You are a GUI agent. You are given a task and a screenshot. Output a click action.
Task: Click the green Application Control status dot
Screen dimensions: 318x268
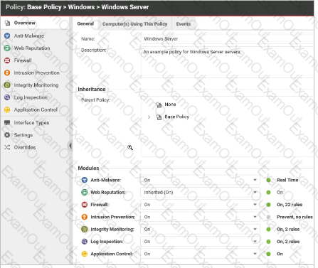(x=268, y=254)
